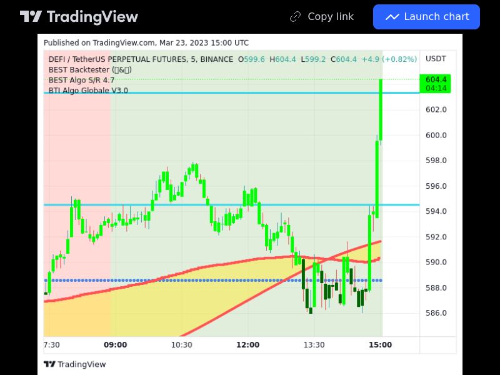Click the 590.0 price axis label
The image size is (500, 375).
coord(436,262)
